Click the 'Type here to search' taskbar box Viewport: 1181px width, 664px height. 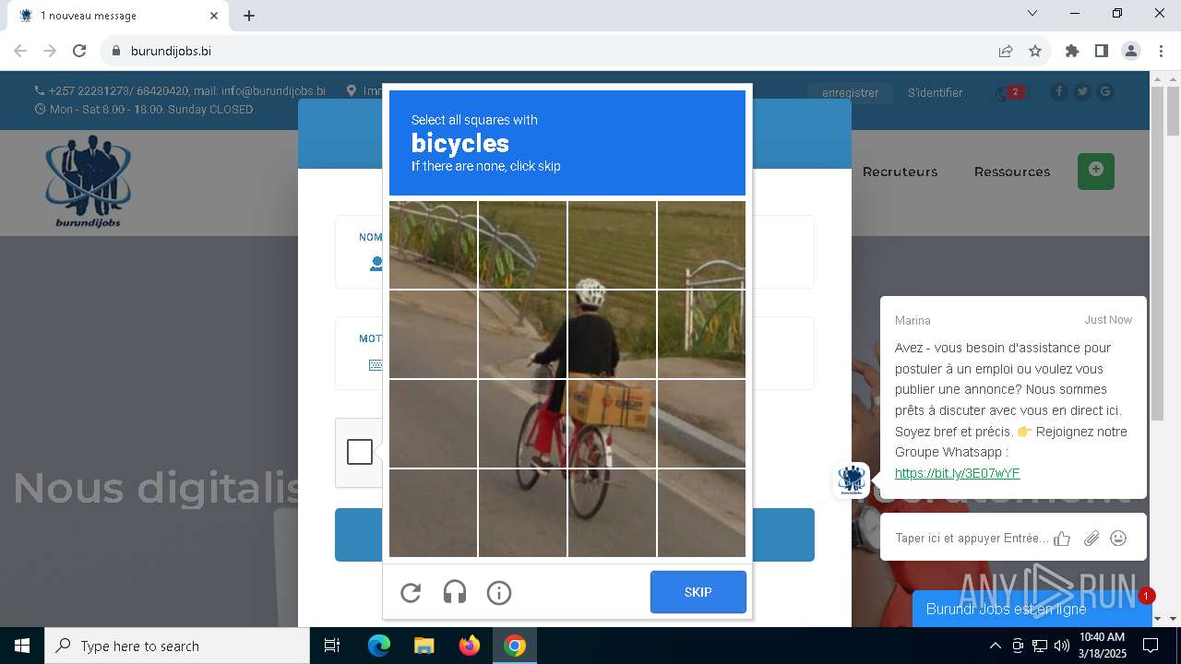(177, 646)
